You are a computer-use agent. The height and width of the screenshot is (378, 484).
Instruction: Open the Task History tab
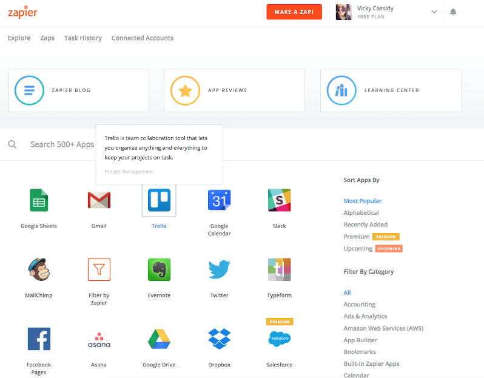click(x=83, y=38)
